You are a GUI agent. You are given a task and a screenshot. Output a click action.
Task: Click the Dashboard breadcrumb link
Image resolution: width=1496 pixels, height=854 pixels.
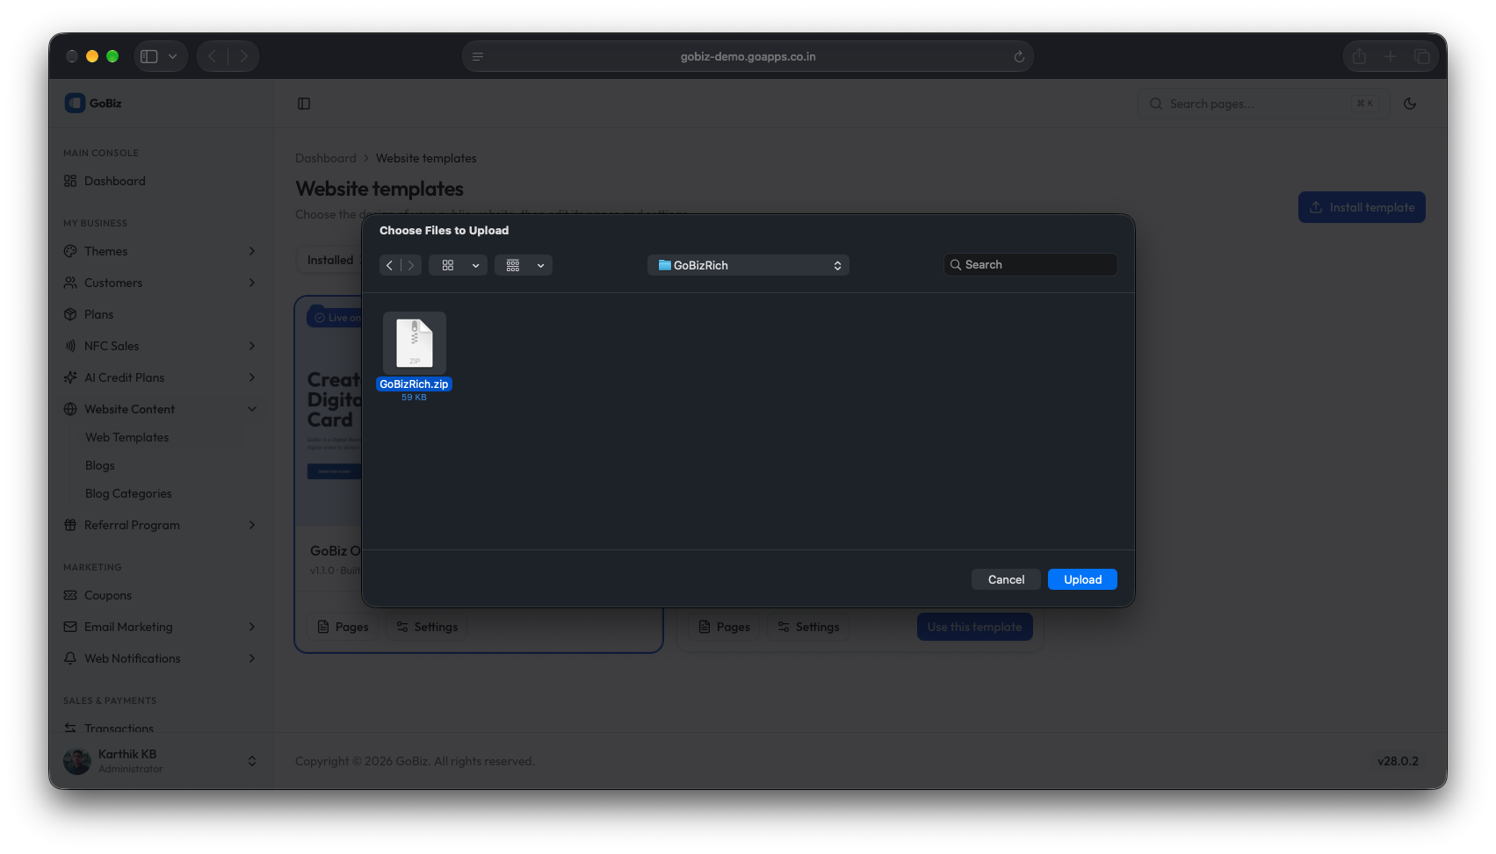[326, 158]
